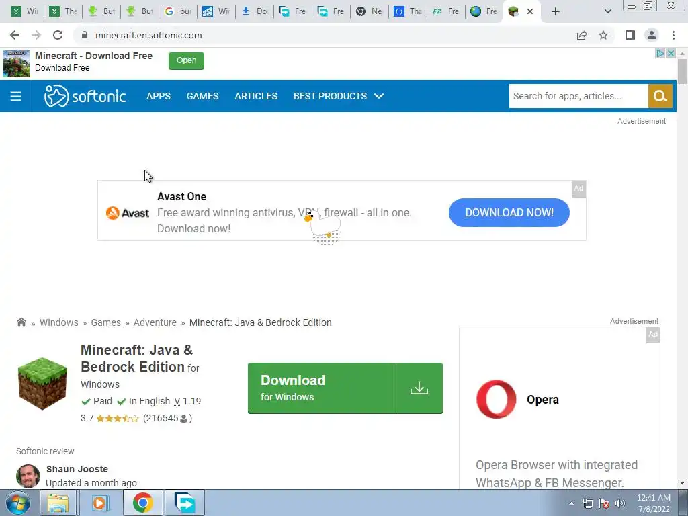Click the share page icon in address bar
The height and width of the screenshot is (516, 688).
pyautogui.click(x=582, y=35)
